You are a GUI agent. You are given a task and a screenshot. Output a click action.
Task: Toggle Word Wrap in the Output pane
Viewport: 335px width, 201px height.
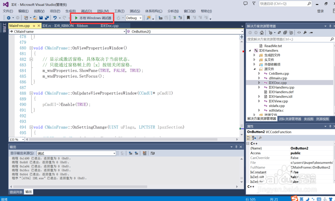coord(152,153)
